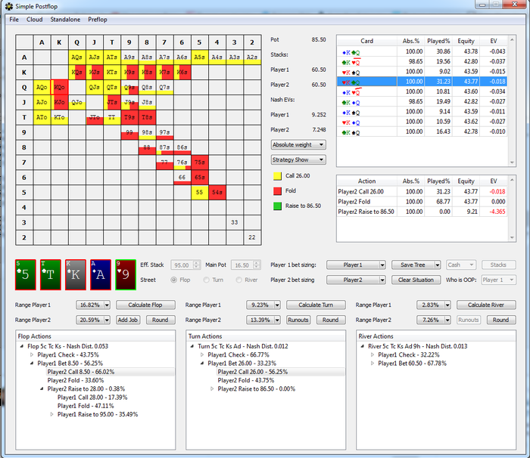
Task: Select the A5s cell in range matrix
Action: coord(199,57)
